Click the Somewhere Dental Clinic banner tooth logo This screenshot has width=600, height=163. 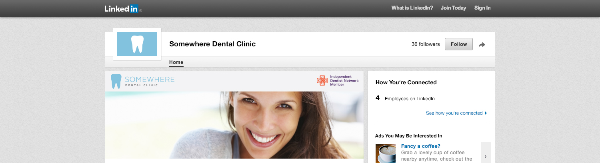[116, 81]
